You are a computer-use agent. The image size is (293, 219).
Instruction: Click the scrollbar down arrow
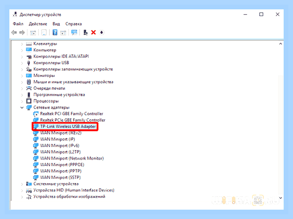pos(281,198)
